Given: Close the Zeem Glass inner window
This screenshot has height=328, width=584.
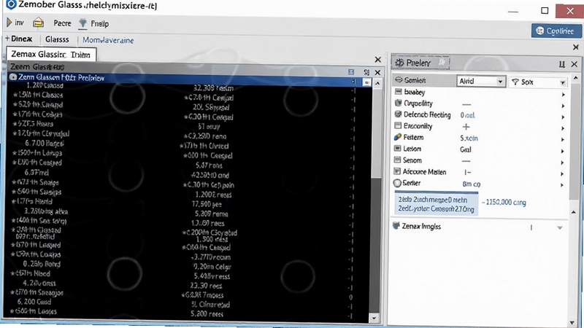Looking at the screenshot, I should [x=377, y=72].
